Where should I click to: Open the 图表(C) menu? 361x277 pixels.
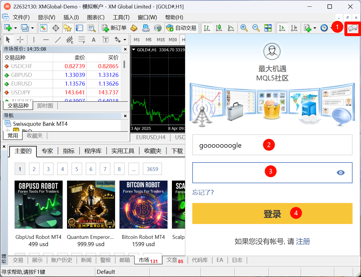coord(96,17)
